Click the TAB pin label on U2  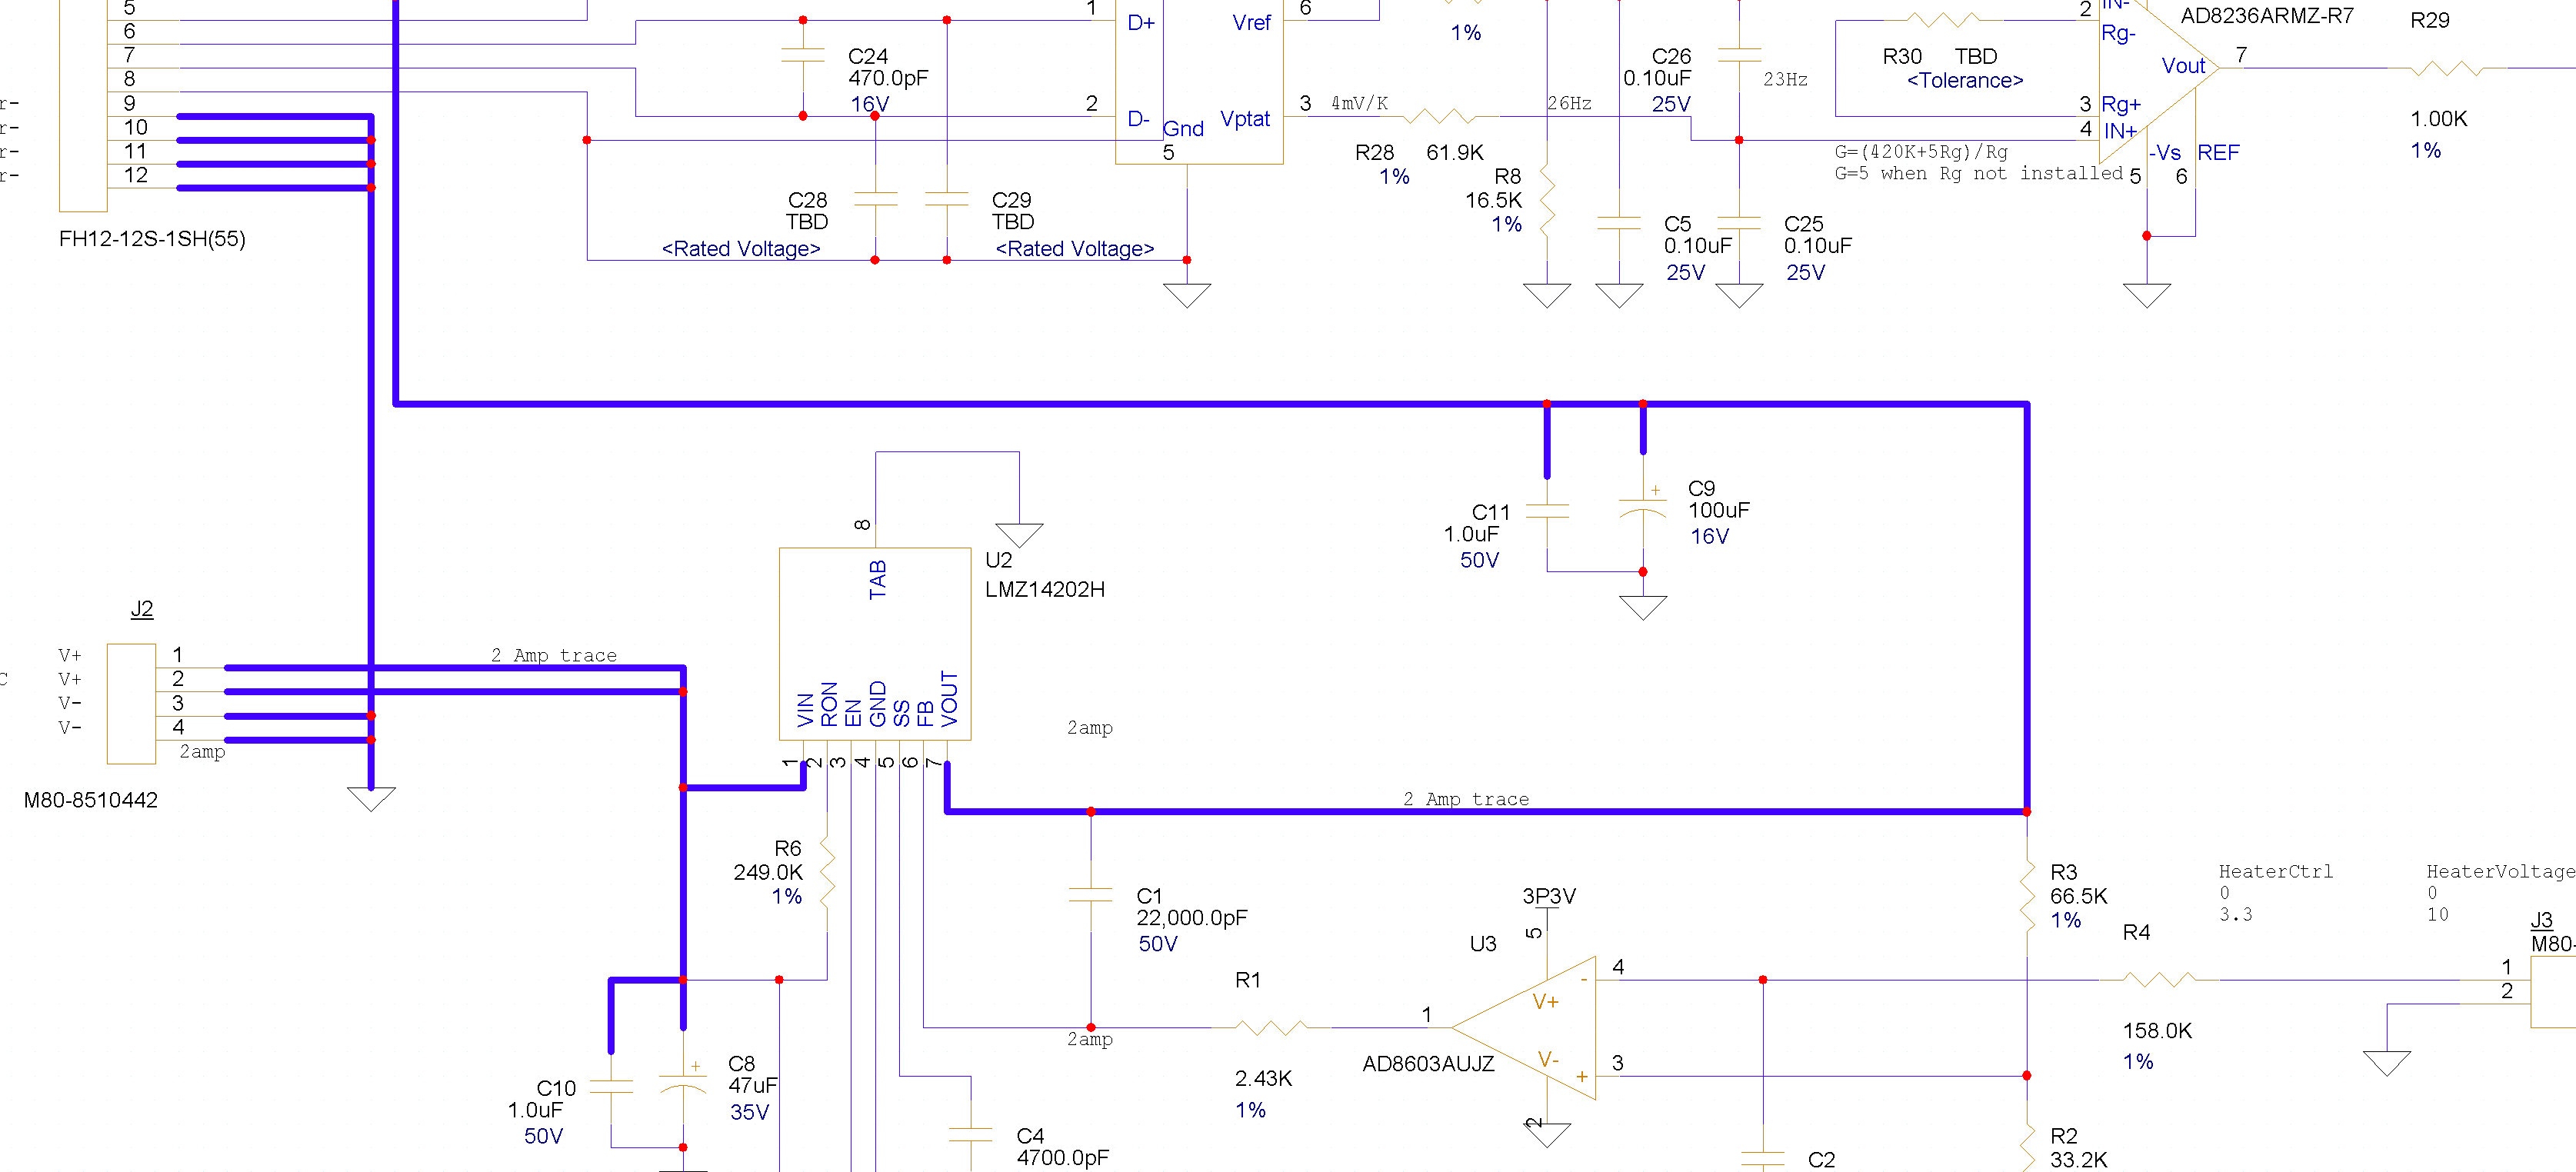click(878, 580)
